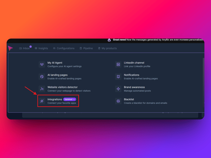Open the Inbox tab

point(24,48)
